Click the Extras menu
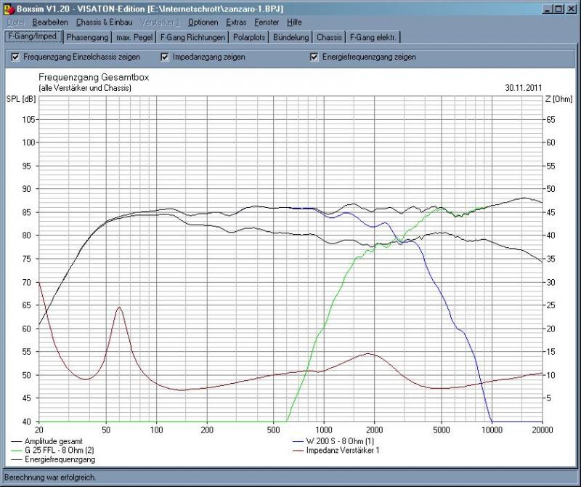Screen dimensions: 581x487 [236, 23]
